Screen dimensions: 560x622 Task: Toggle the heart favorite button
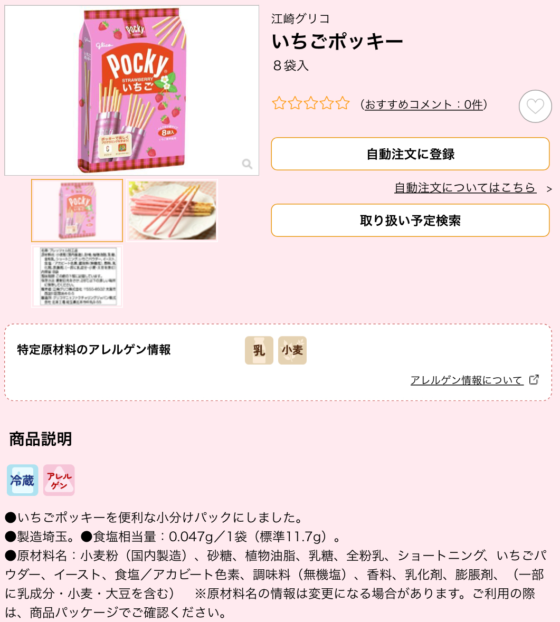coord(535,107)
